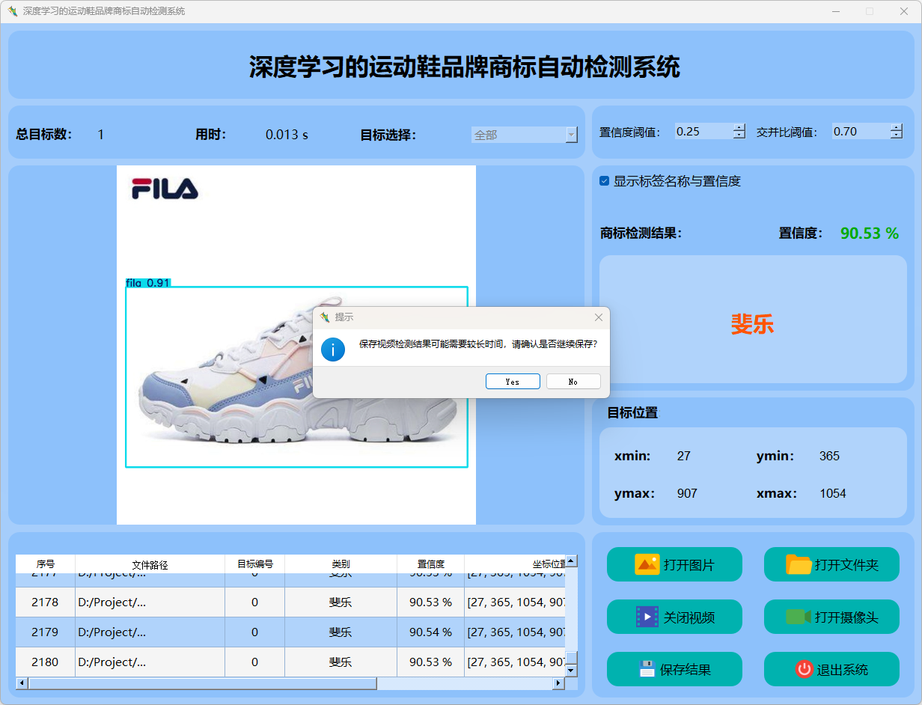Open the 目标选择 dropdown
The height and width of the screenshot is (705, 922).
coord(572,135)
